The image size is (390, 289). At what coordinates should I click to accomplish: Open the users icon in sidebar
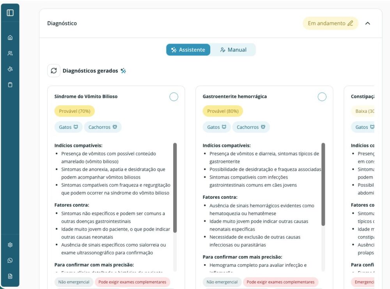coord(10,54)
